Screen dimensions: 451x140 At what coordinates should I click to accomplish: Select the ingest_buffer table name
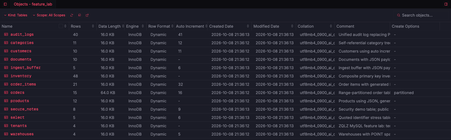(25, 68)
